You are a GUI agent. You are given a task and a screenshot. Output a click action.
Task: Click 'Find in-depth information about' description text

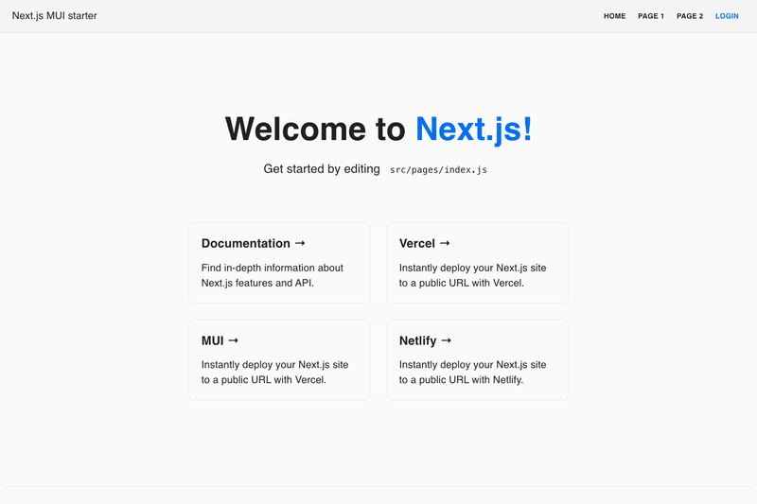(x=273, y=268)
